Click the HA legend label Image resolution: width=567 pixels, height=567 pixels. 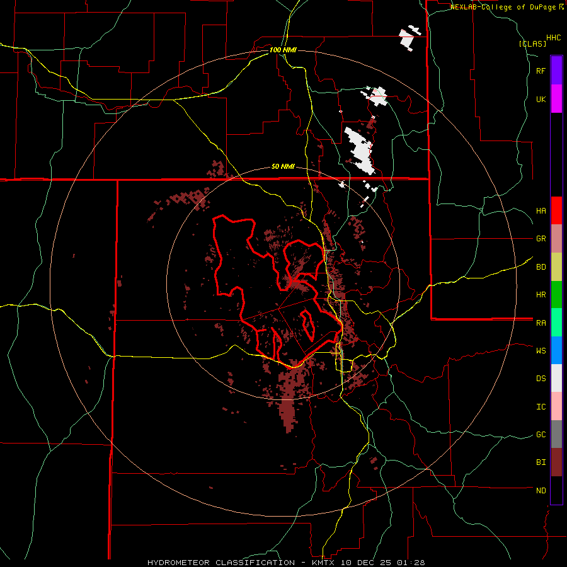541,211
